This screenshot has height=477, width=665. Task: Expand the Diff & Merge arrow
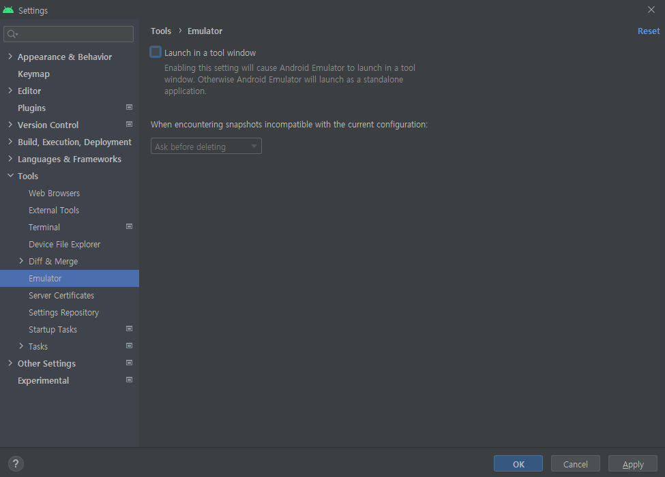point(21,261)
